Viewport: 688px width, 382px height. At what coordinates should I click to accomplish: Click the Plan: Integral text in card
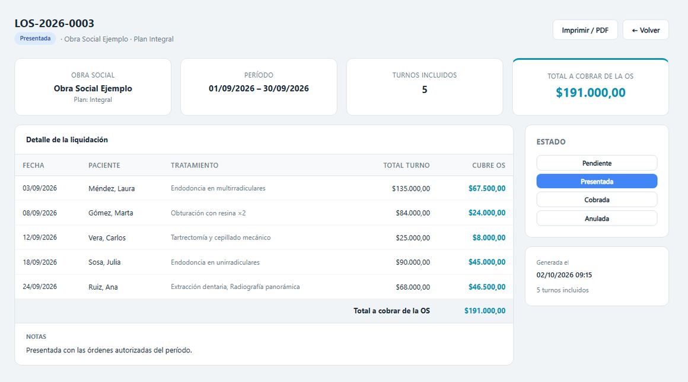(93, 99)
